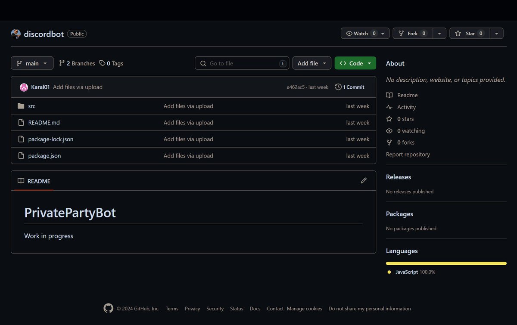Open the README.md file
The width and height of the screenshot is (517, 325).
pyautogui.click(x=44, y=123)
